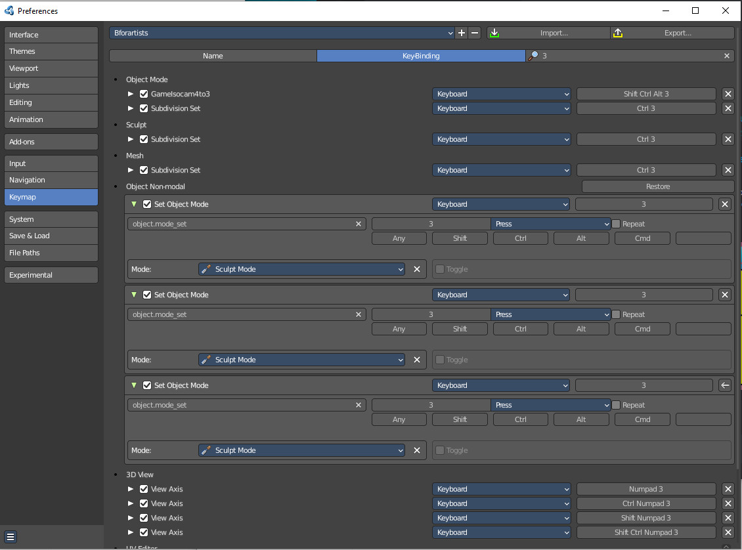Remove the Sculpt Subdivision Set entry
Screen dimensions: 742x550
[x=728, y=139]
